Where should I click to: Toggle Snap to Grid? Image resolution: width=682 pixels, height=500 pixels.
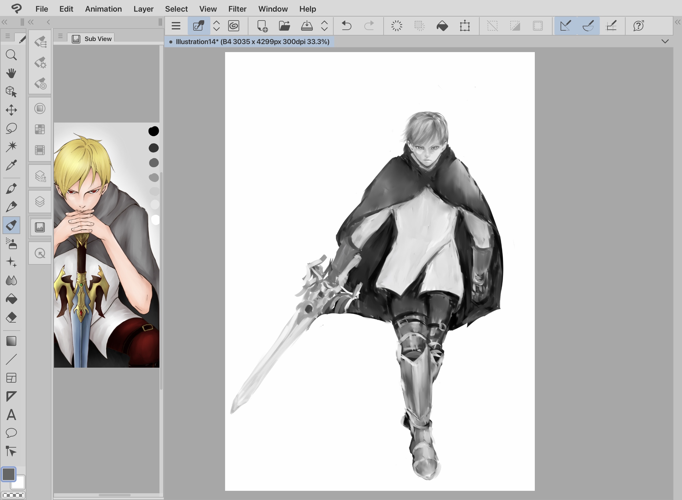coord(611,26)
